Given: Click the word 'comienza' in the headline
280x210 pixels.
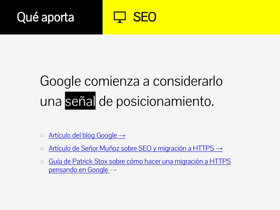Looking at the screenshot, I should click(112, 81).
